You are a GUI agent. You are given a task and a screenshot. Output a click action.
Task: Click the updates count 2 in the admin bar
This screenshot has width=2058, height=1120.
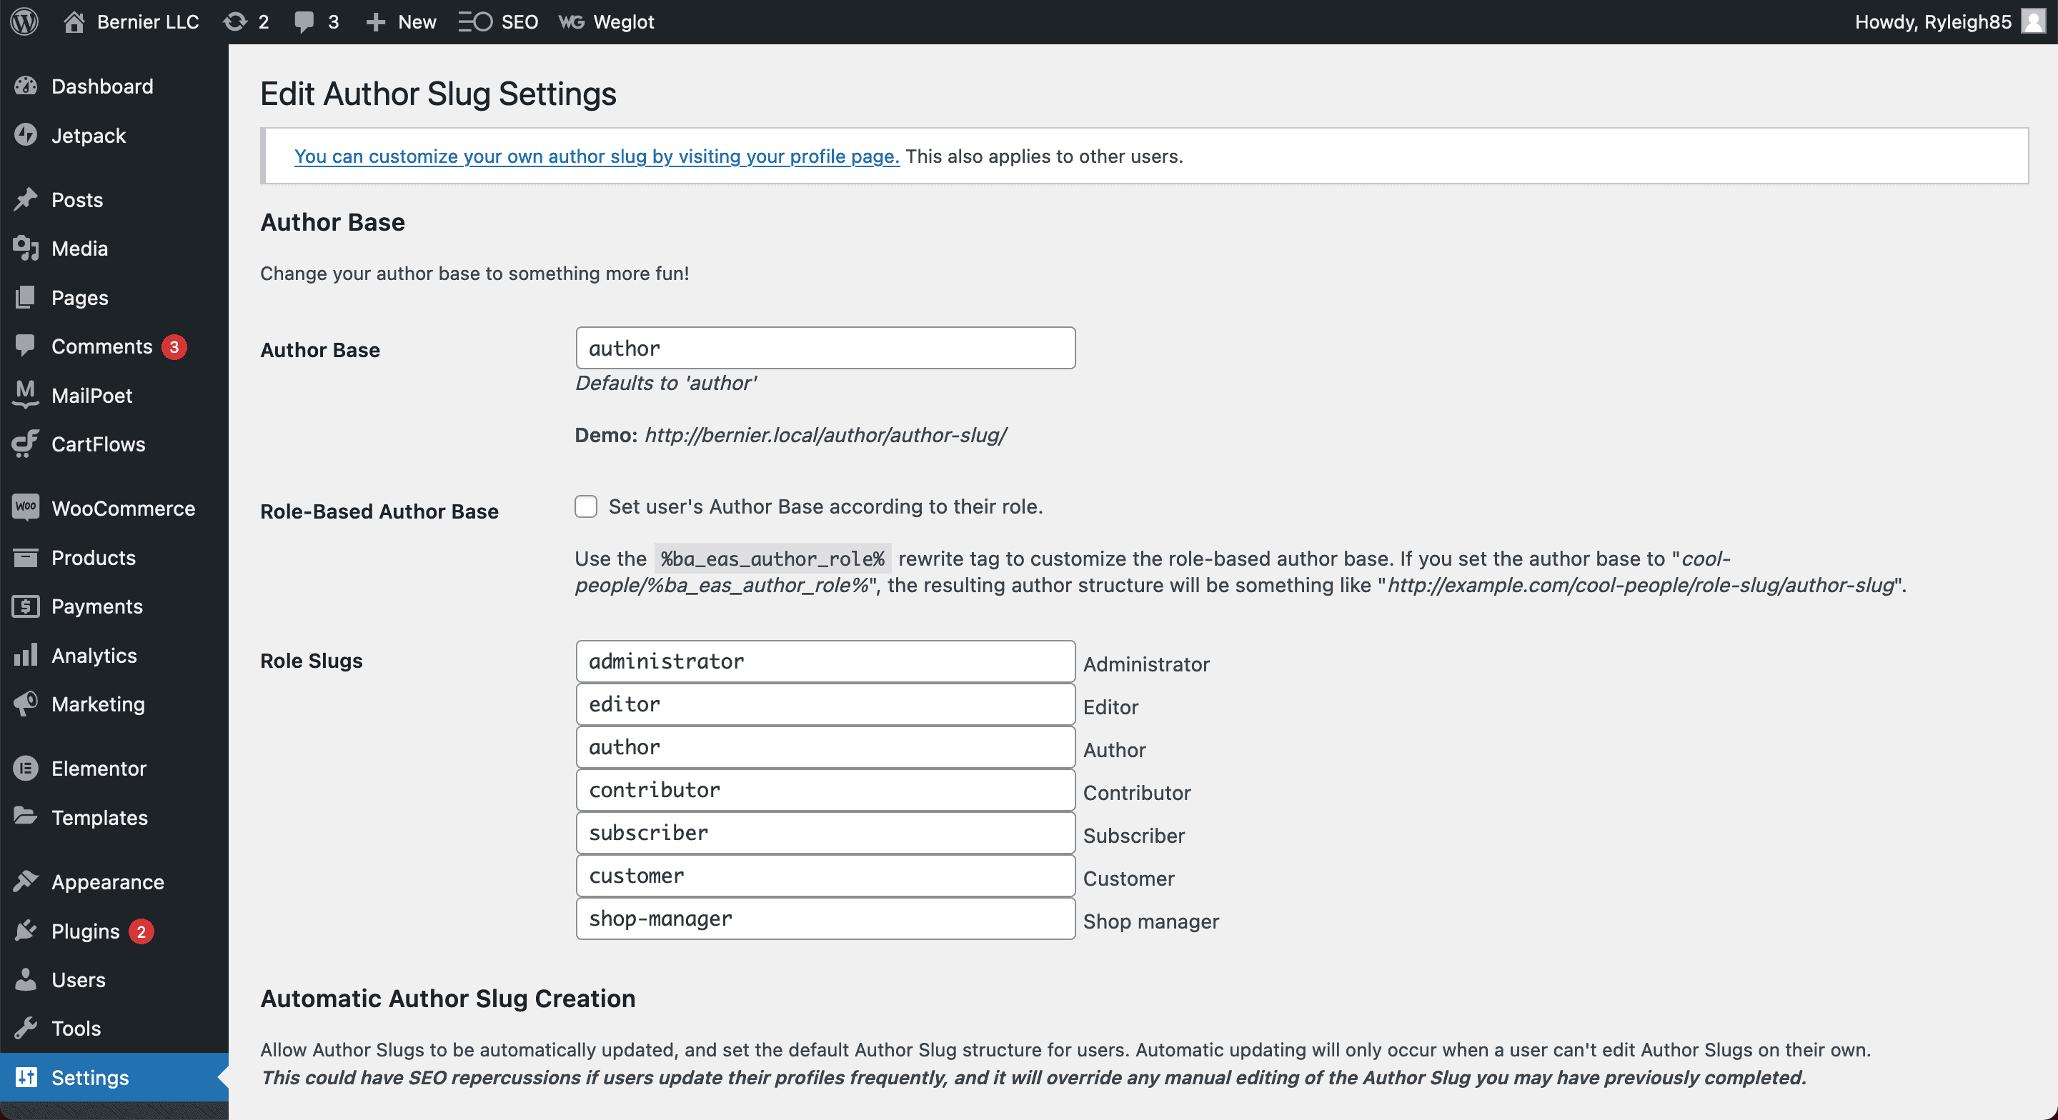[263, 21]
